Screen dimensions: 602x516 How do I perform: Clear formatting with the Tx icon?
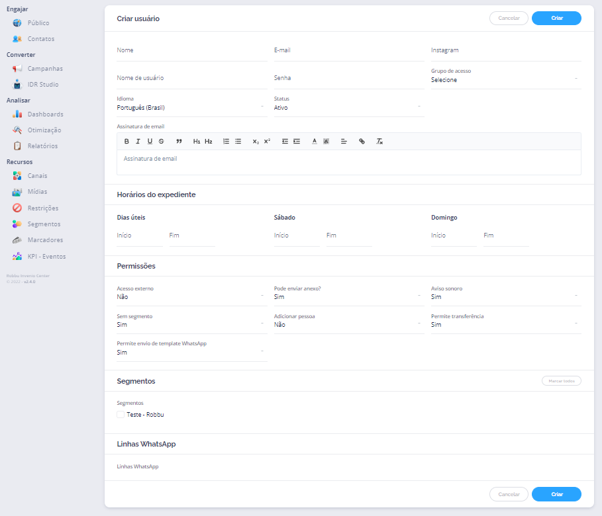pyautogui.click(x=379, y=142)
